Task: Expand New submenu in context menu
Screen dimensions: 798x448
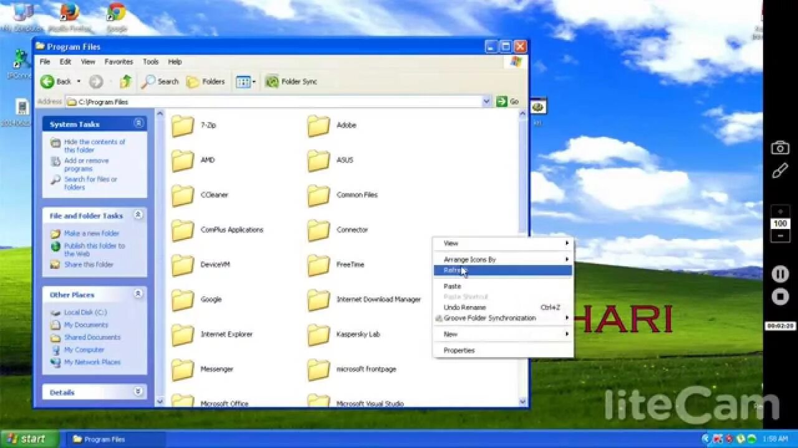Action: [x=503, y=334]
